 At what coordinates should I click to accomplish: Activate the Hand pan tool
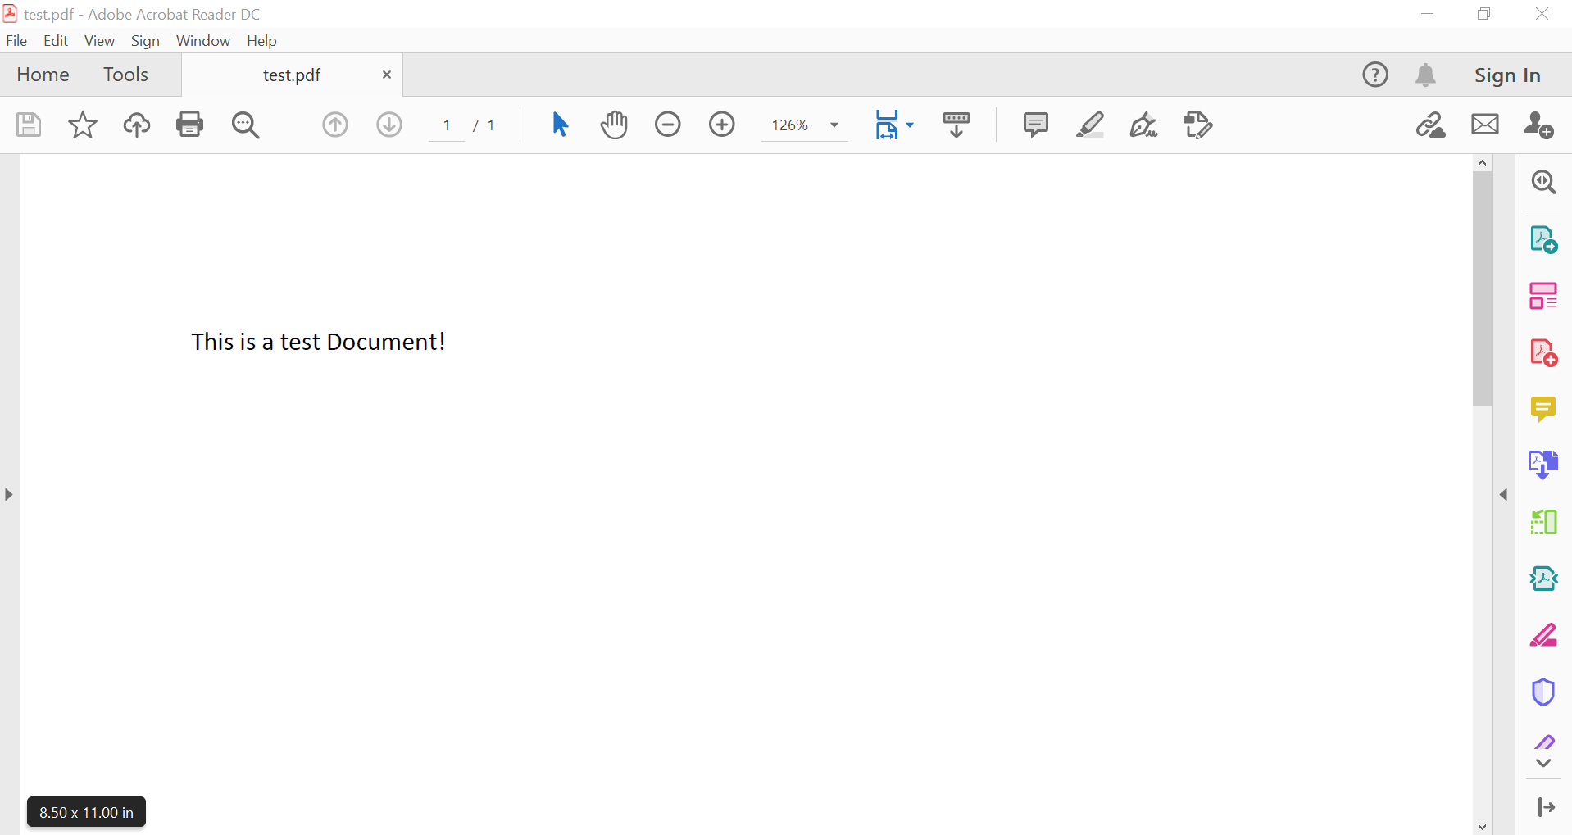click(x=614, y=125)
